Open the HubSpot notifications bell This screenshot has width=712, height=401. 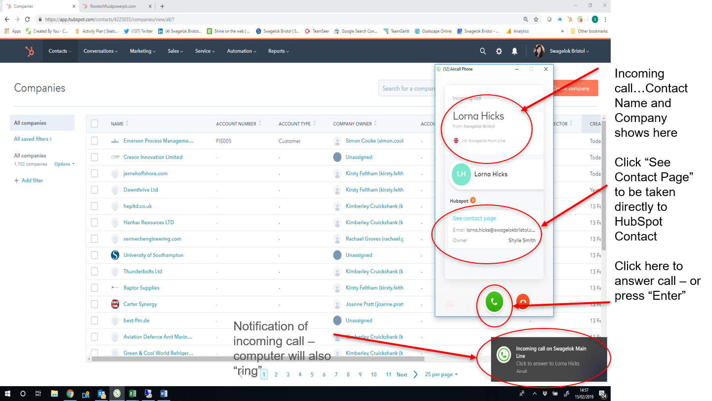coord(514,51)
